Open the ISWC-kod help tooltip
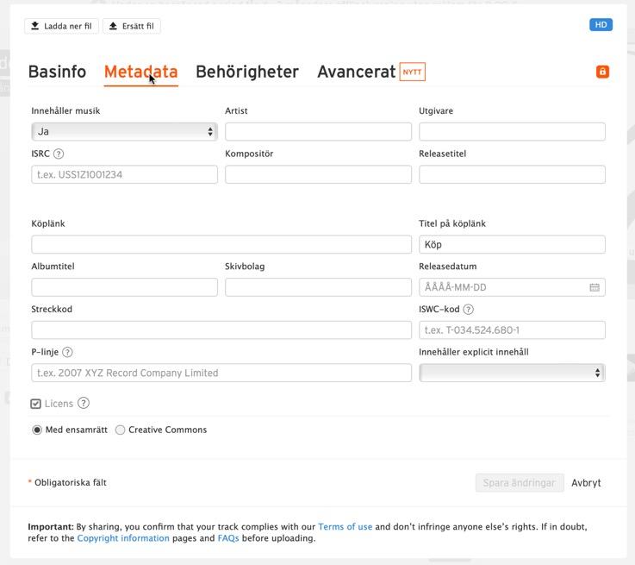 coord(468,310)
